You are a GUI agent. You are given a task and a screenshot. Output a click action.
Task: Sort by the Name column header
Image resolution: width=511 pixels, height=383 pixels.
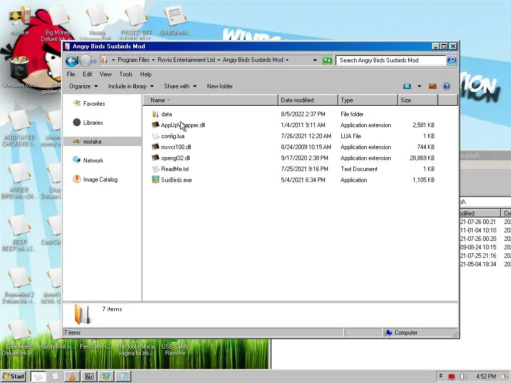coord(211,100)
